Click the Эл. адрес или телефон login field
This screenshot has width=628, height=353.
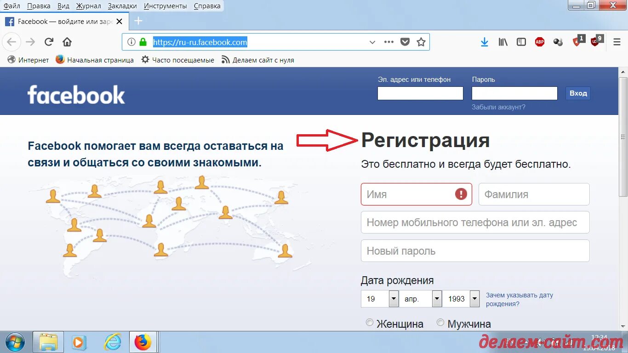pos(420,93)
